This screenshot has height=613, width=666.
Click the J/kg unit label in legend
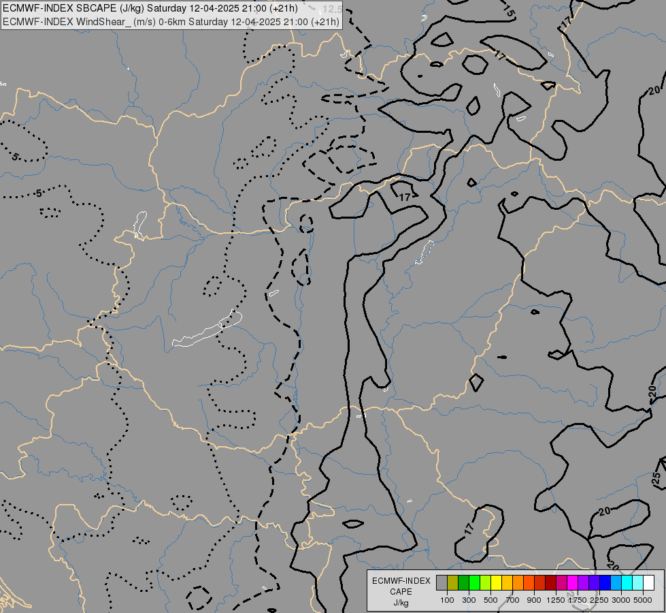pyautogui.click(x=401, y=603)
